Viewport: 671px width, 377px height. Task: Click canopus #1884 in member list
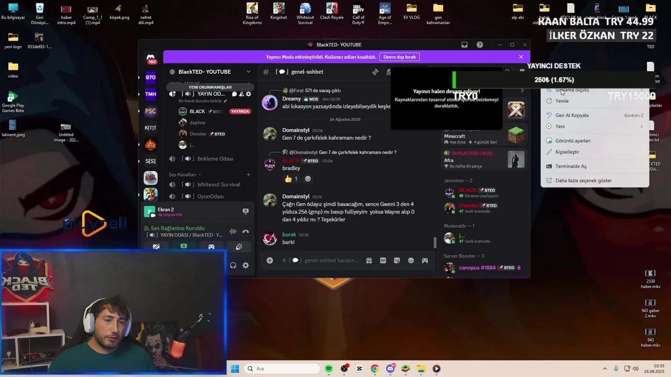477,268
